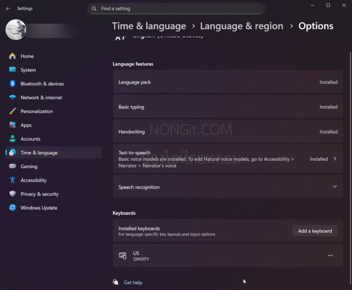Click the Installed keyboards label

pyautogui.click(x=139, y=228)
